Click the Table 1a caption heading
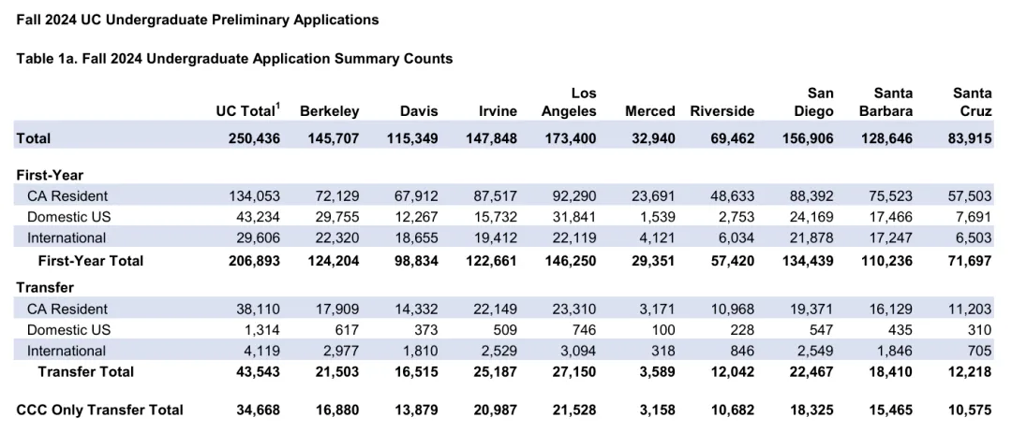 tap(234, 58)
